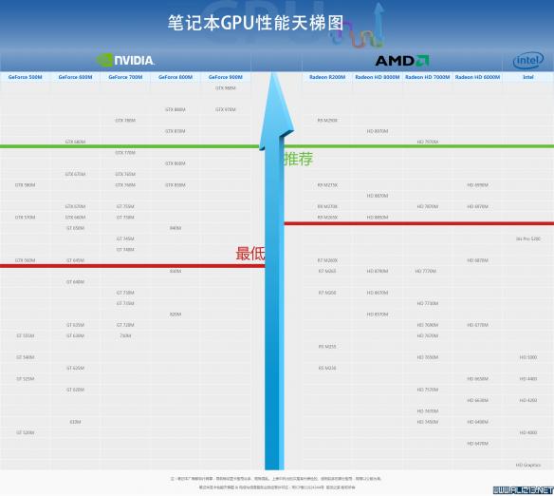Click the HD 4000 entry
The image size is (554, 496).
(x=528, y=432)
